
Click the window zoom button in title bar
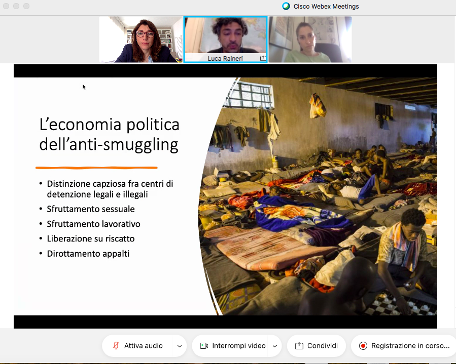click(x=26, y=6)
